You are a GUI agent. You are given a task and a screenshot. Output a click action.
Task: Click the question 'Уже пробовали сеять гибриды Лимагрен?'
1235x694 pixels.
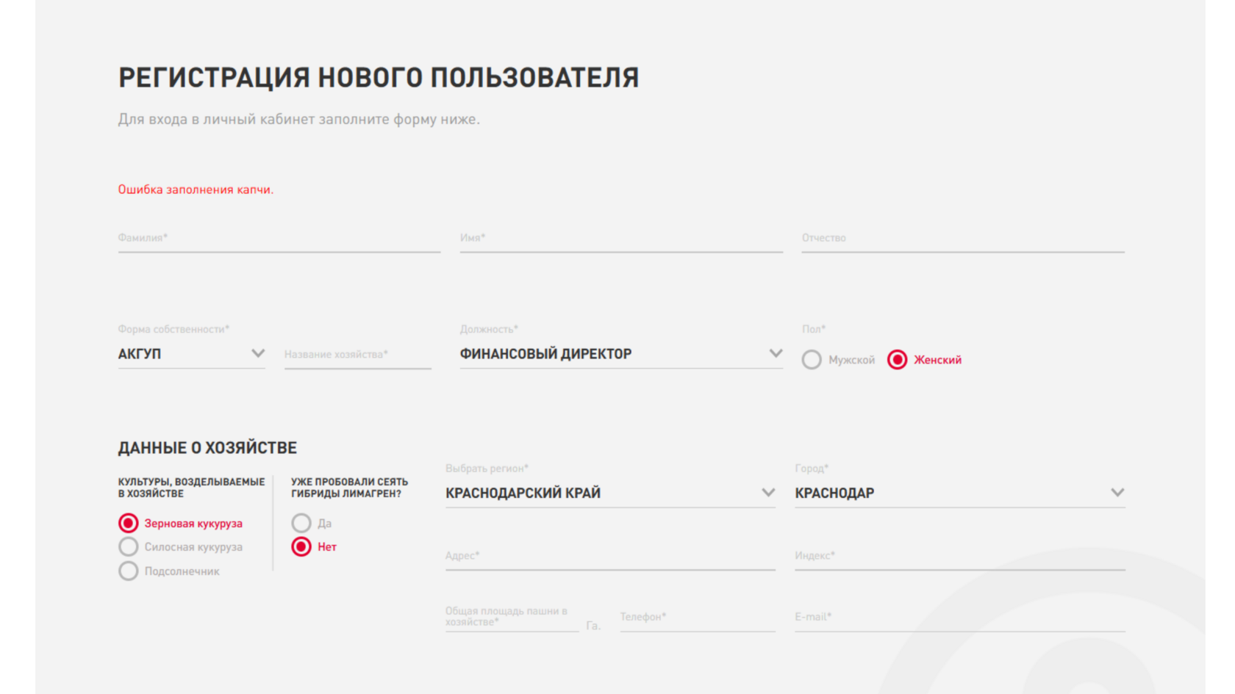[349, 488]
